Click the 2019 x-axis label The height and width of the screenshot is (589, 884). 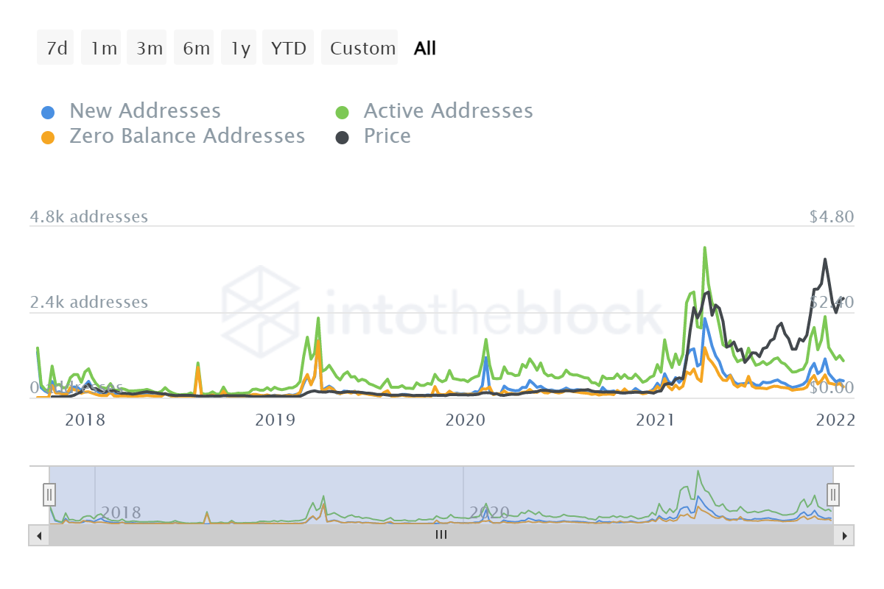click(275, 420)
